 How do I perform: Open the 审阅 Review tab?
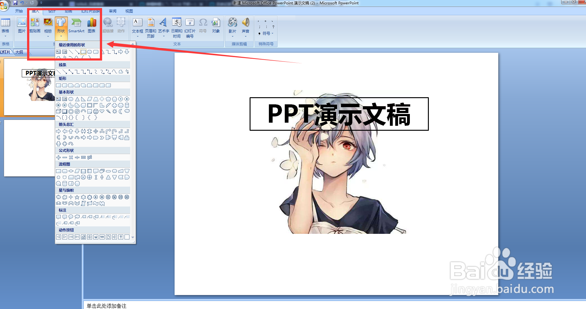tap(113, 11)
